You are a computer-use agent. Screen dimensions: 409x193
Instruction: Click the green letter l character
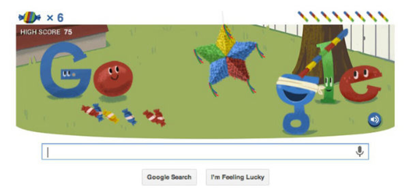(327, 73)
